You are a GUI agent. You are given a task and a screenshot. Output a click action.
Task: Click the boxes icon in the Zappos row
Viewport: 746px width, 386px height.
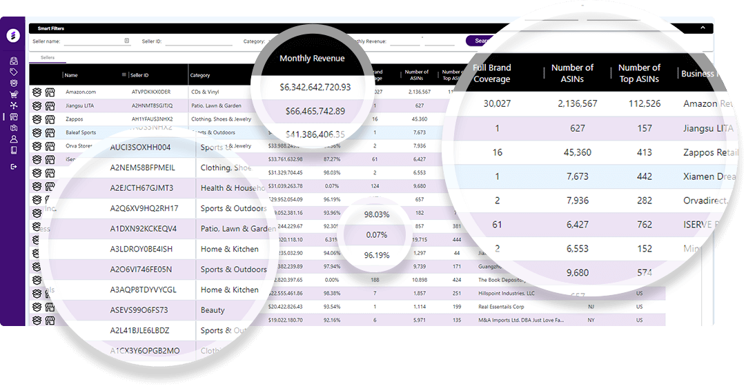click(x=37, y=119)
